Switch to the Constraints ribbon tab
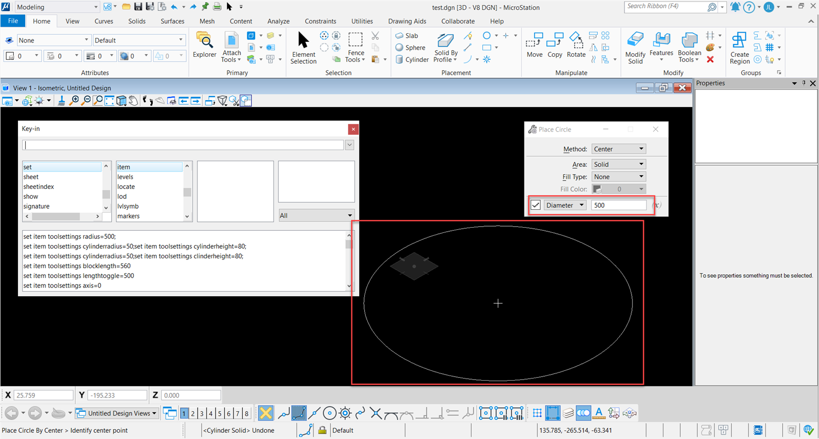819x439 pixels. [321, 21]
